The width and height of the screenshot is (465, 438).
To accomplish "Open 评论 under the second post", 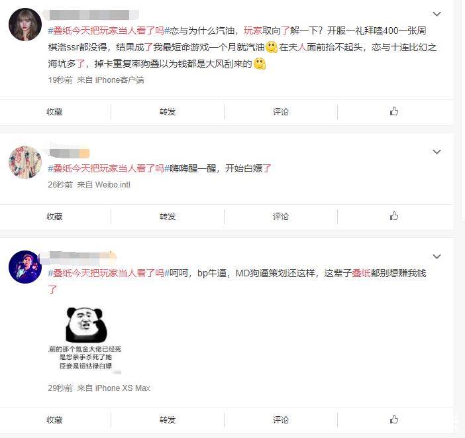I will (281, 216).
